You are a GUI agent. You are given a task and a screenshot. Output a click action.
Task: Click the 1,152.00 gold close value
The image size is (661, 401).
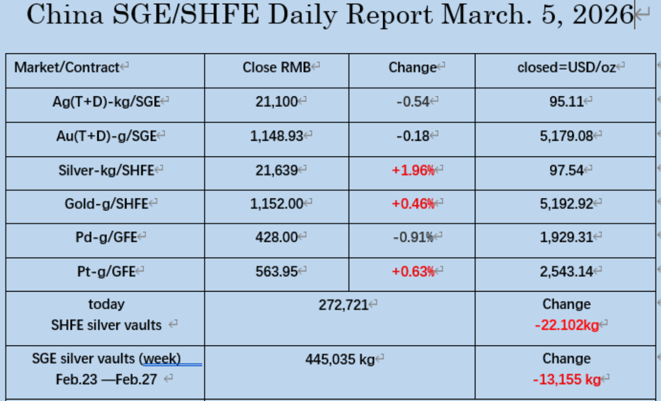(x=277, y=204)
